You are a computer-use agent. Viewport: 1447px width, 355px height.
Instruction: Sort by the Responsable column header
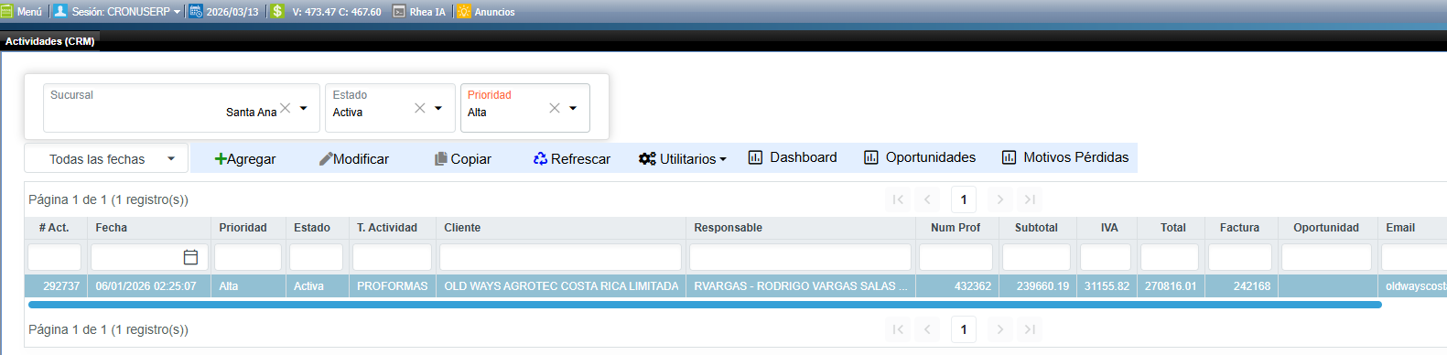pos(801,228)
